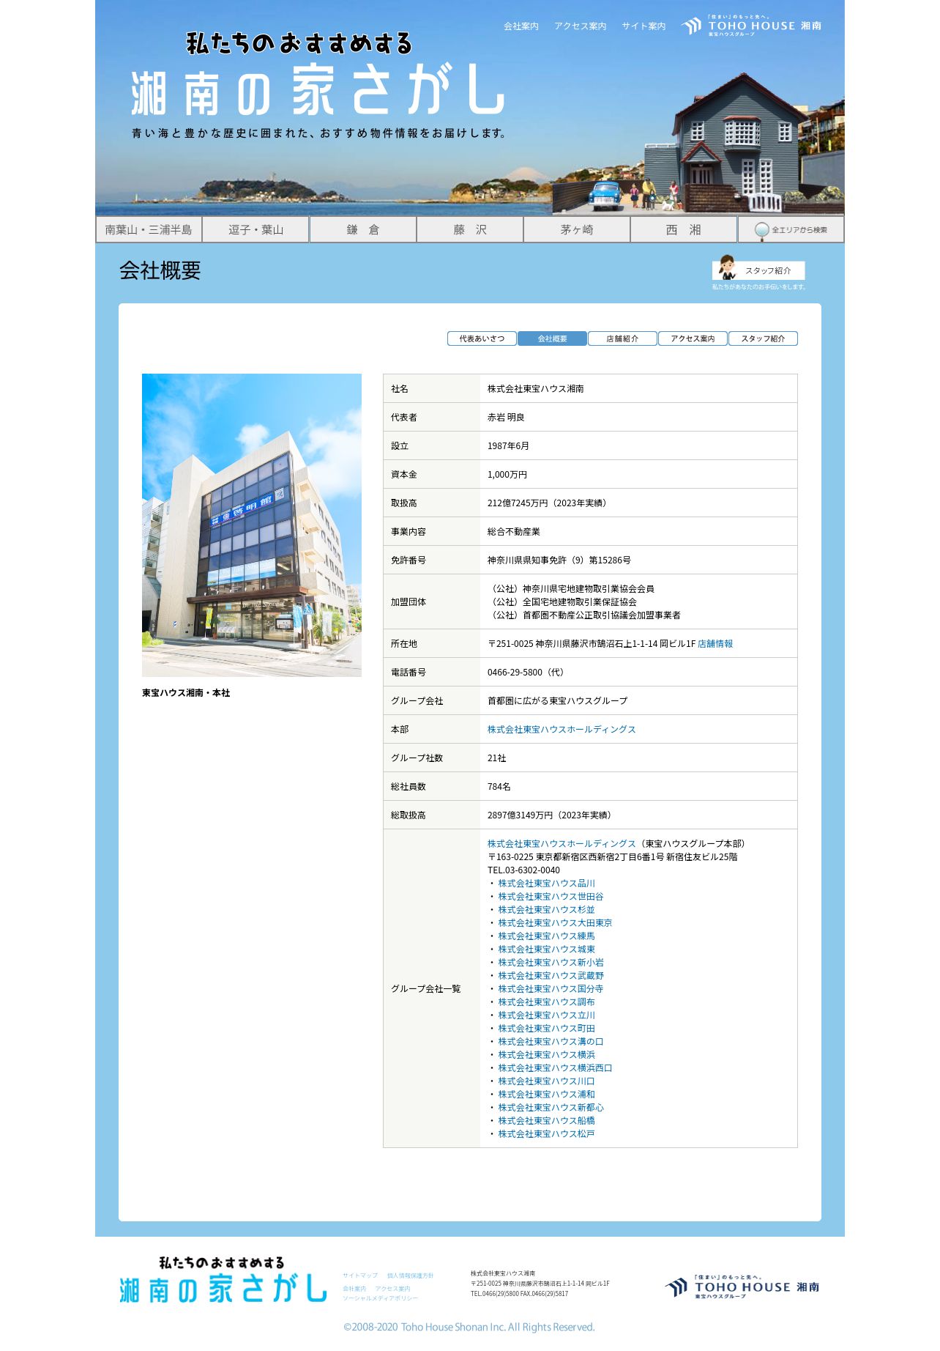
Task: Open 会社案内 in top navigation
Action: point(521,26)
